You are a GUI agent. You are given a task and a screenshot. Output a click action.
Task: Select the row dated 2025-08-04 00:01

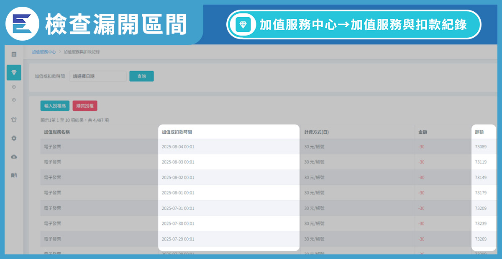coord(178,147)
